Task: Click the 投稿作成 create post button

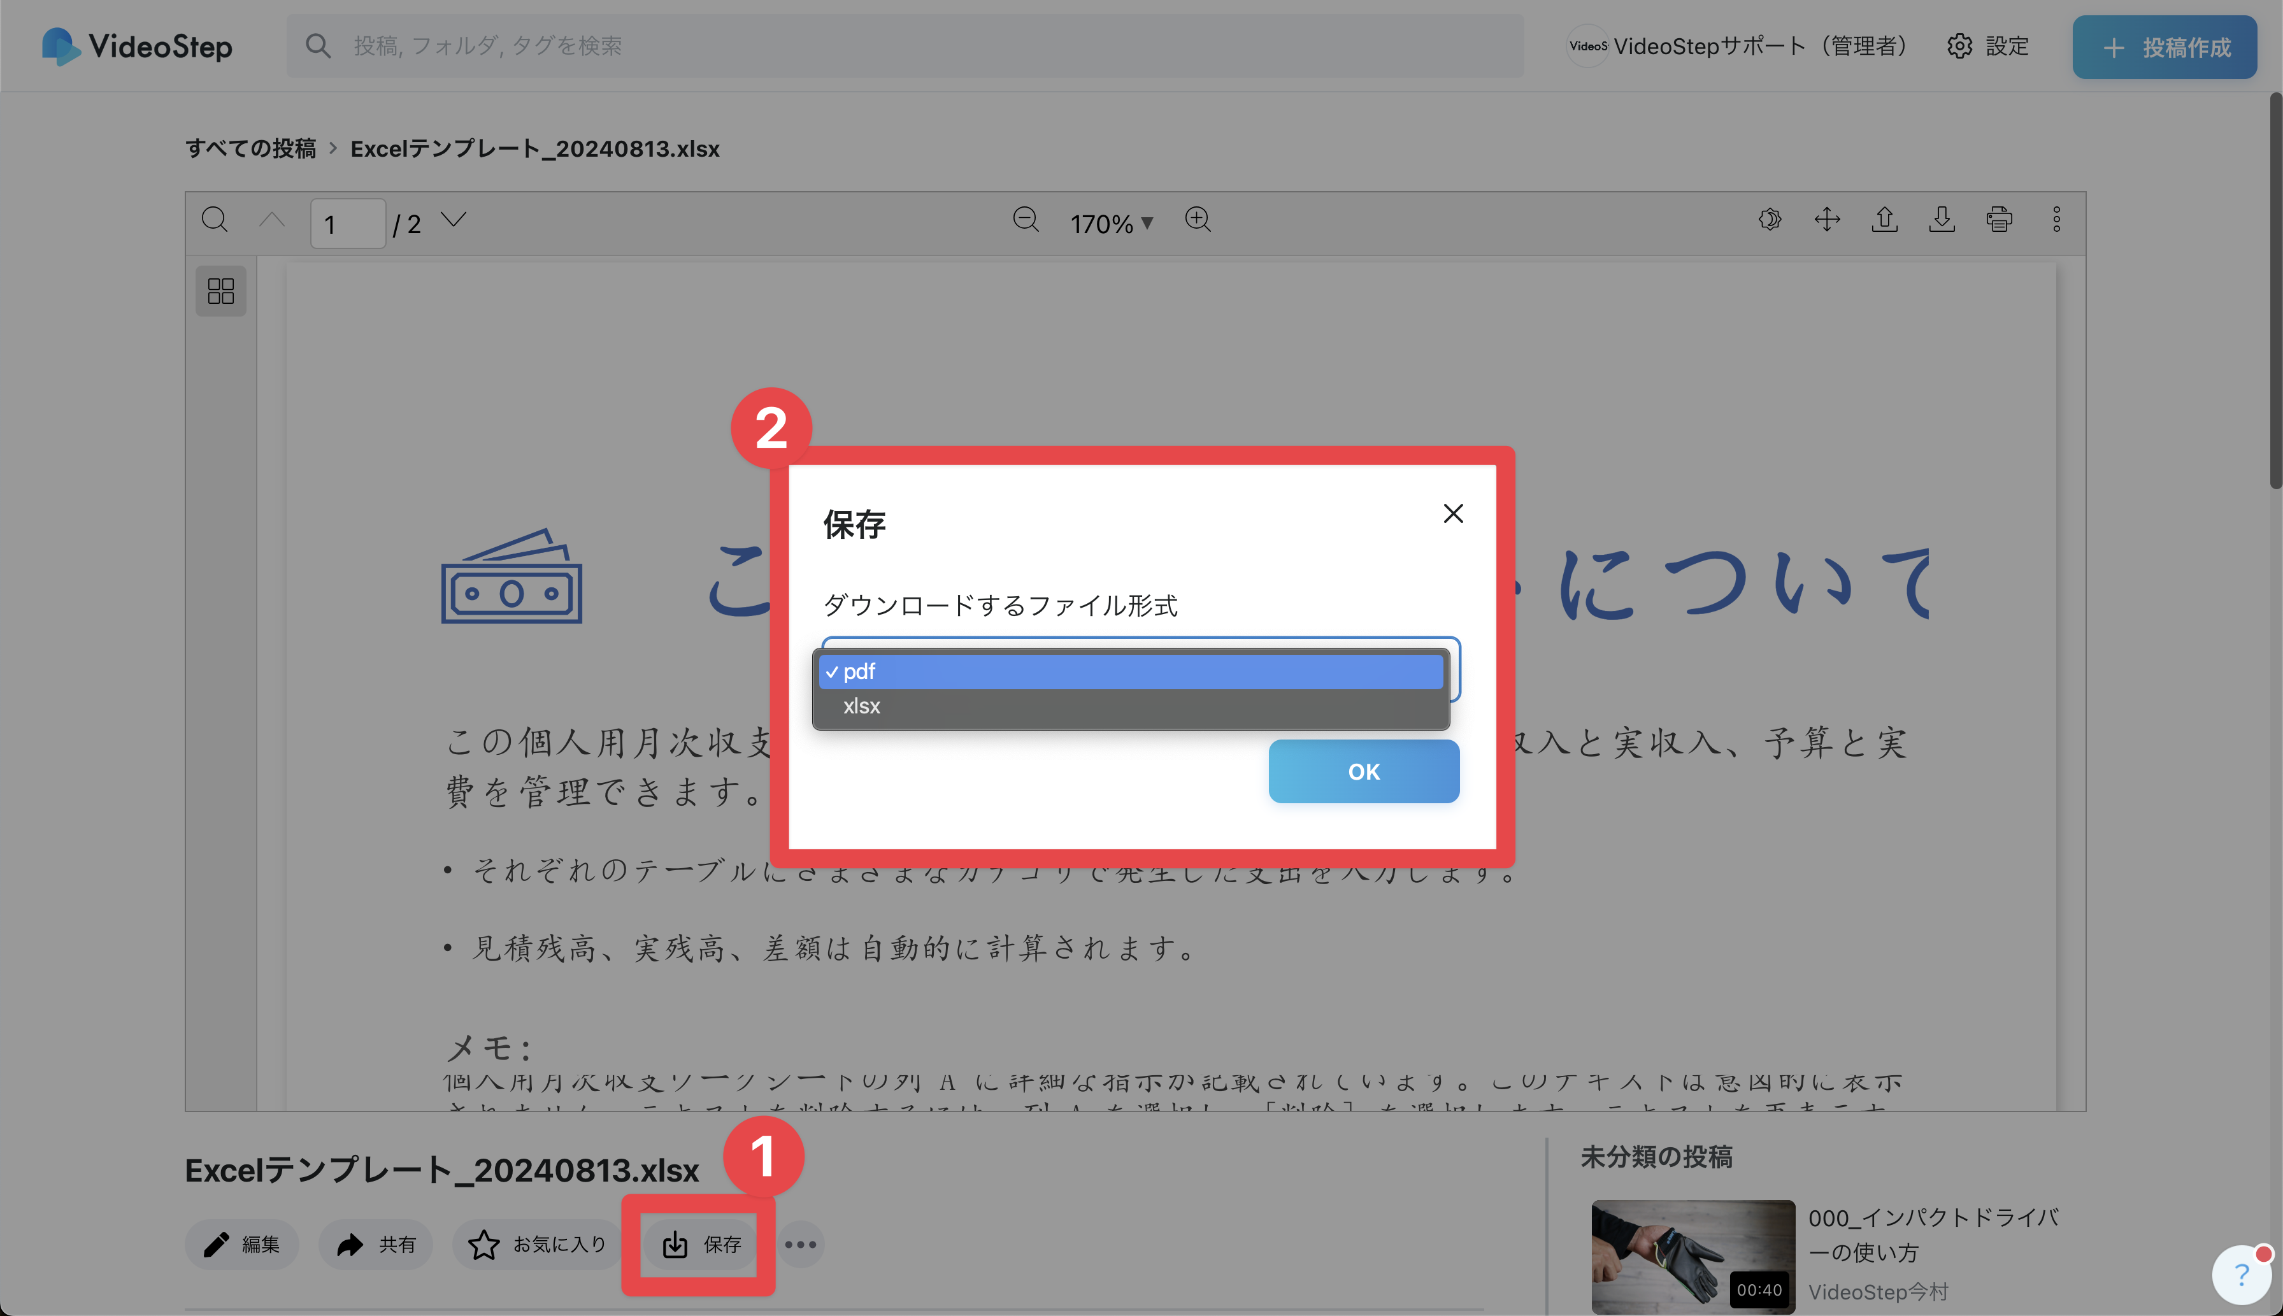Action: click(x=2165, y=47)
